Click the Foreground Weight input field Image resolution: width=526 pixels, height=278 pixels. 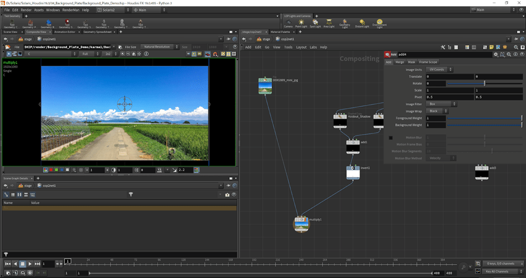point(435,118)
